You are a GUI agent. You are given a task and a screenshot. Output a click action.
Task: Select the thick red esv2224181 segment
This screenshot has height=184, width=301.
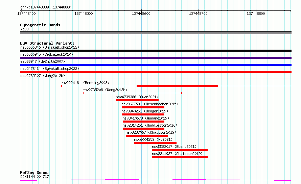[x=177, y=86]
